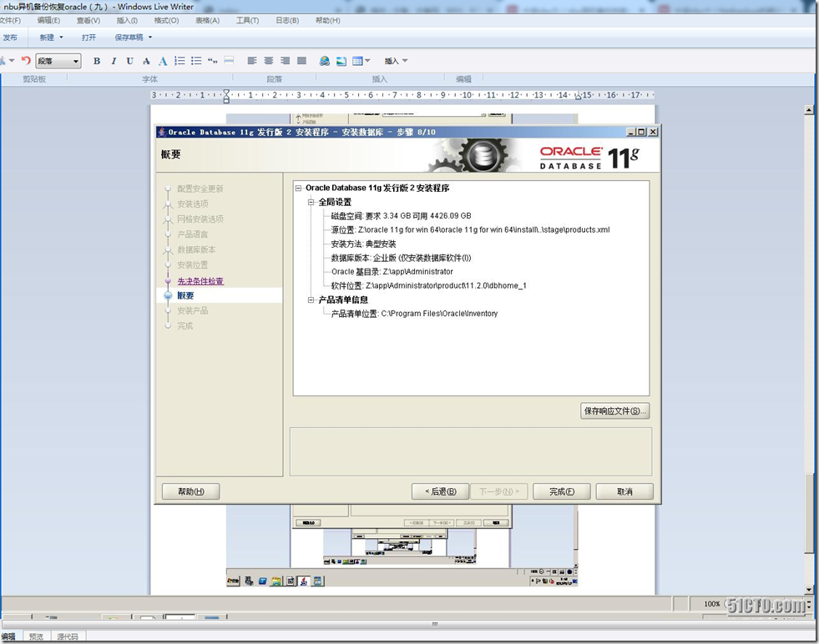The height and width of the screenshot is (644, 819).
Task: Open clipboard paste dropdown arrow
Action: (x=12, y=61)
